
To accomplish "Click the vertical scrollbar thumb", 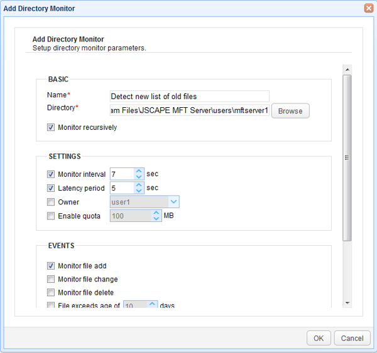I will pos(347,157).
